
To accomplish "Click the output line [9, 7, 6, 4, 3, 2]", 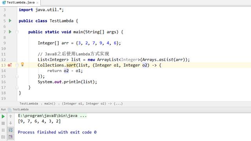I will pyautogui.click(x=39, y=121).
